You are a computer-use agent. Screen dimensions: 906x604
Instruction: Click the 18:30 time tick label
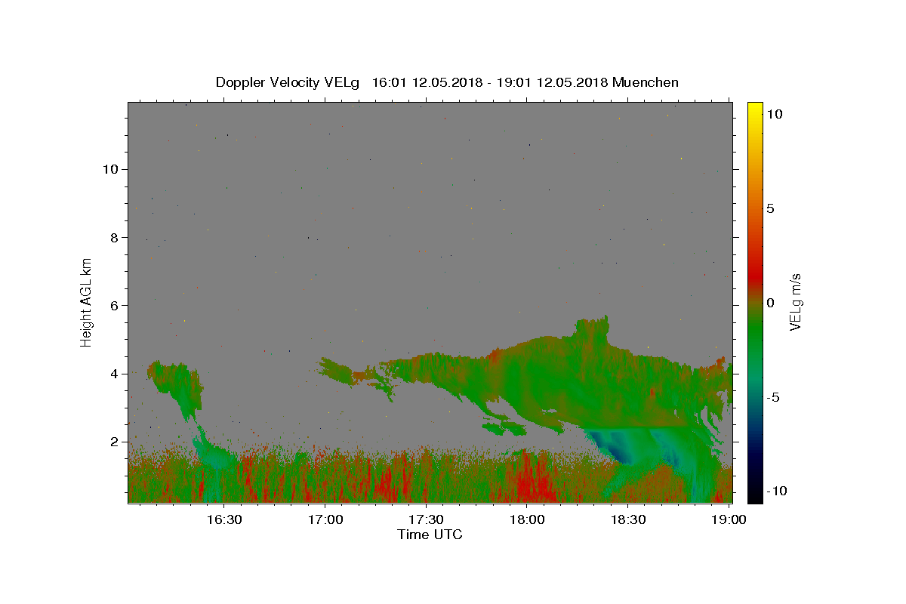[x=628, y=519]
